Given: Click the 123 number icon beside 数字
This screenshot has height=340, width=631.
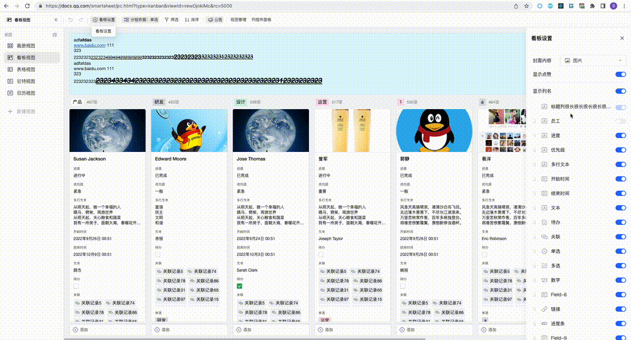Looking at the screenshot, I should point(544,280).
